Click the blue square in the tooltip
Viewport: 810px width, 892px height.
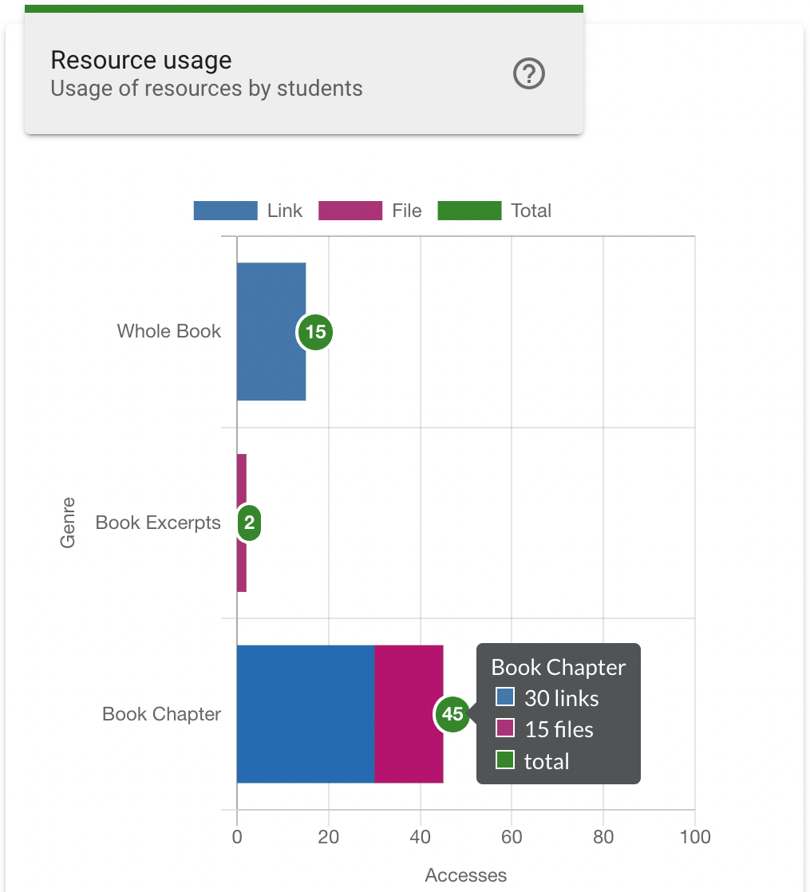pos(504,698)
